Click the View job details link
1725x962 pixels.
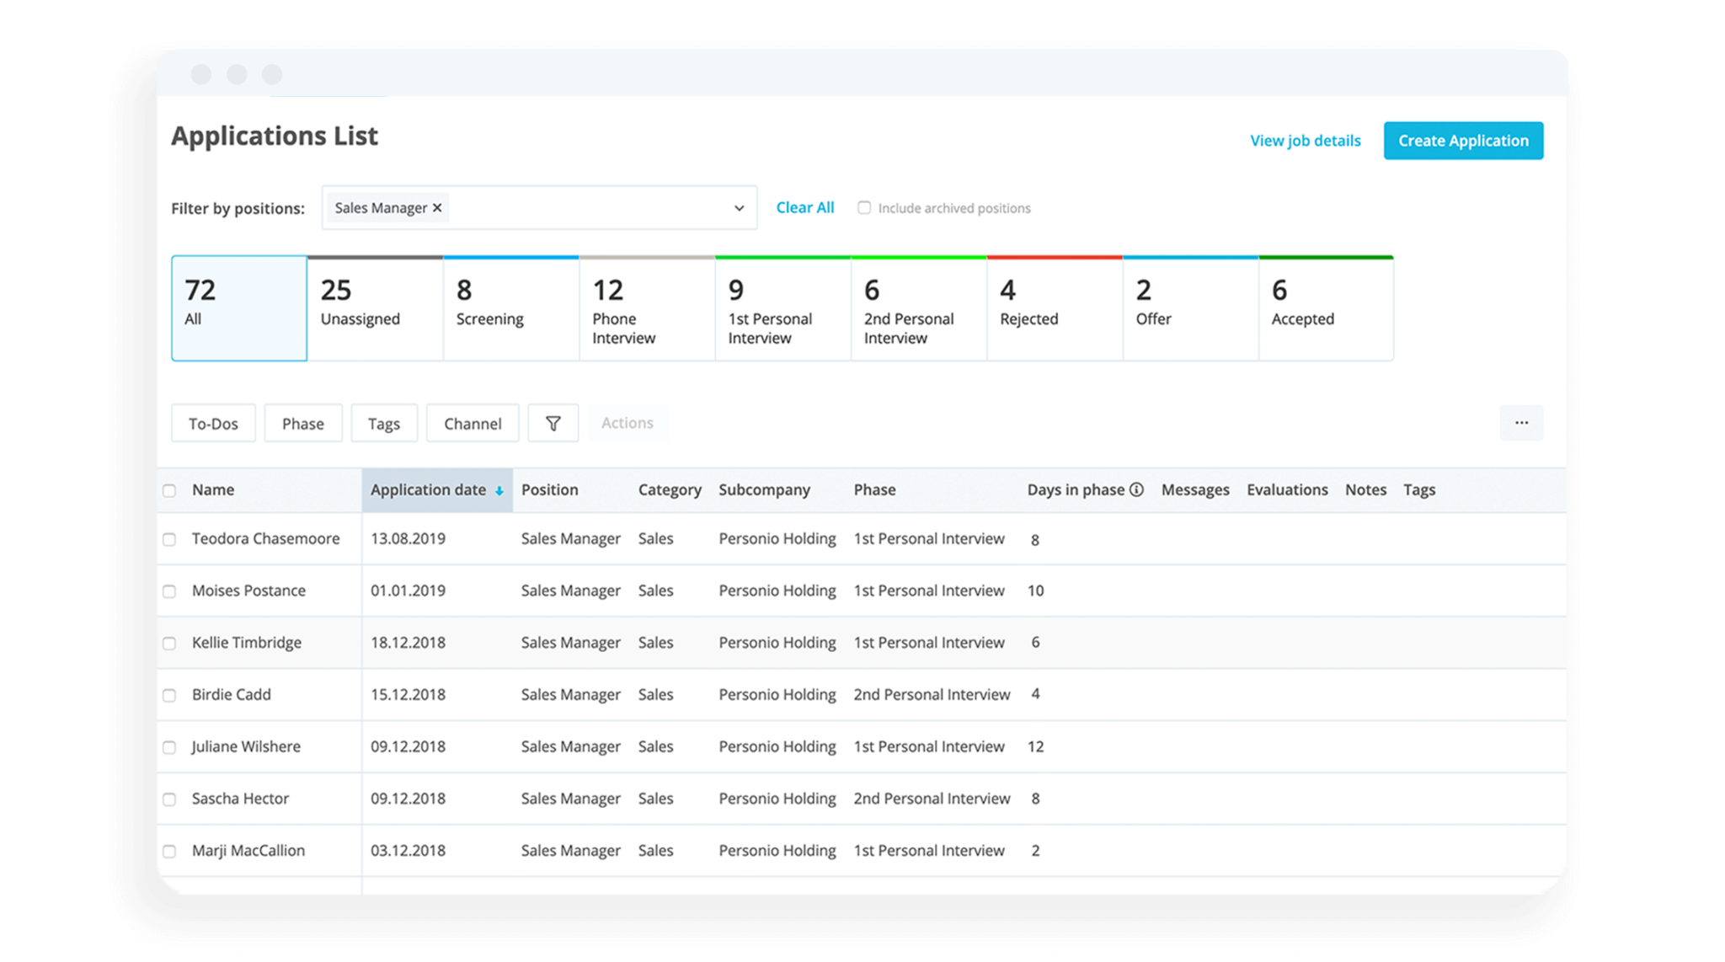(x=1304, y=140)
